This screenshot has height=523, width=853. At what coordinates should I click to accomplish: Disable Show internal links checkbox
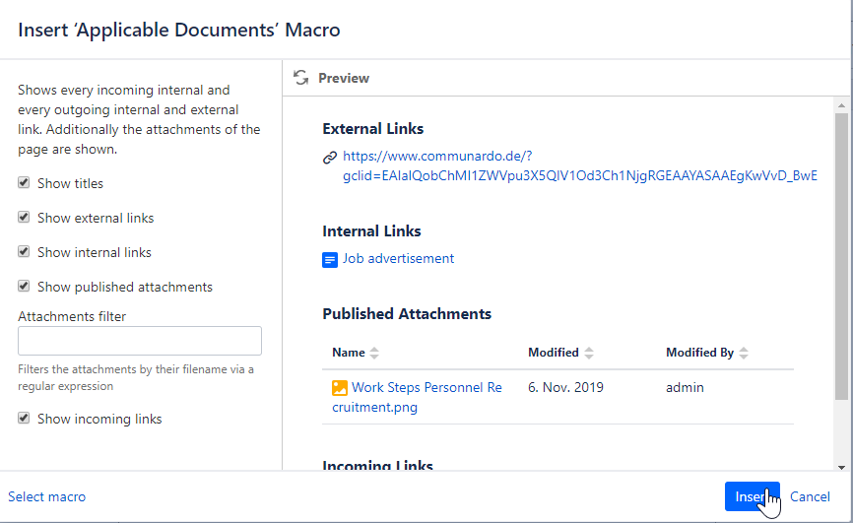(24, 251)
